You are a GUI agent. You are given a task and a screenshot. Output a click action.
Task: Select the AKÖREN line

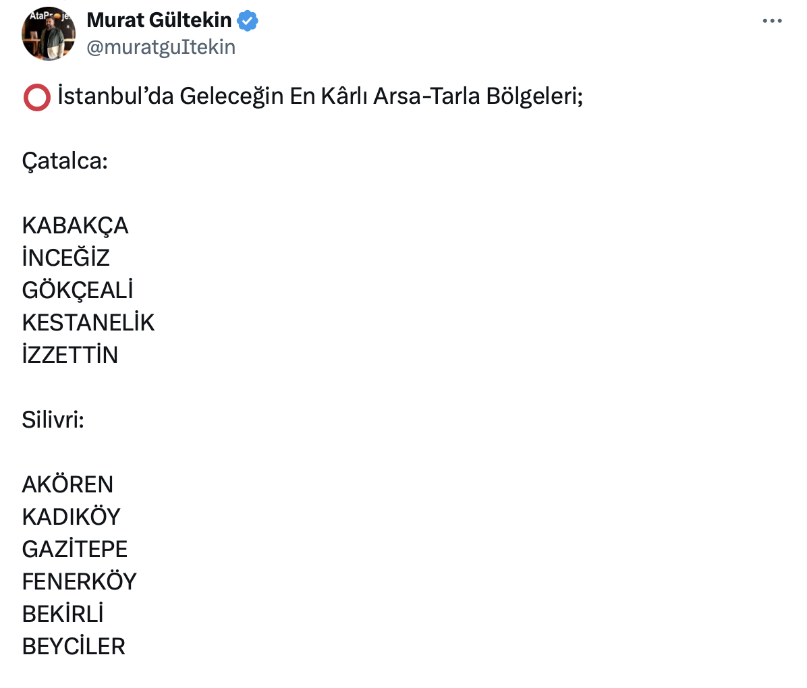67,485
